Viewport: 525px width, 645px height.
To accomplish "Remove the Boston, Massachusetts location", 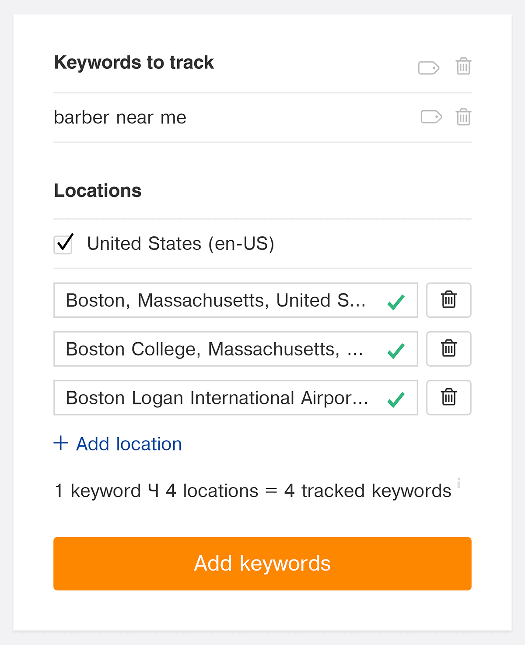I will [448, 300].
